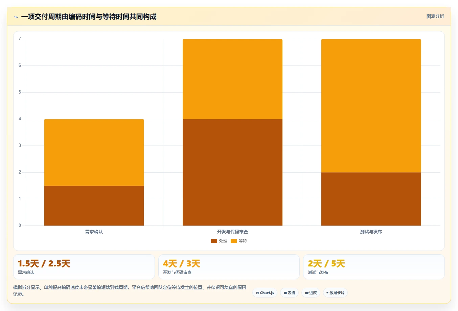
Task: Open the 1.5天 / 2.5天 data card
Action: tap(84, 267)
